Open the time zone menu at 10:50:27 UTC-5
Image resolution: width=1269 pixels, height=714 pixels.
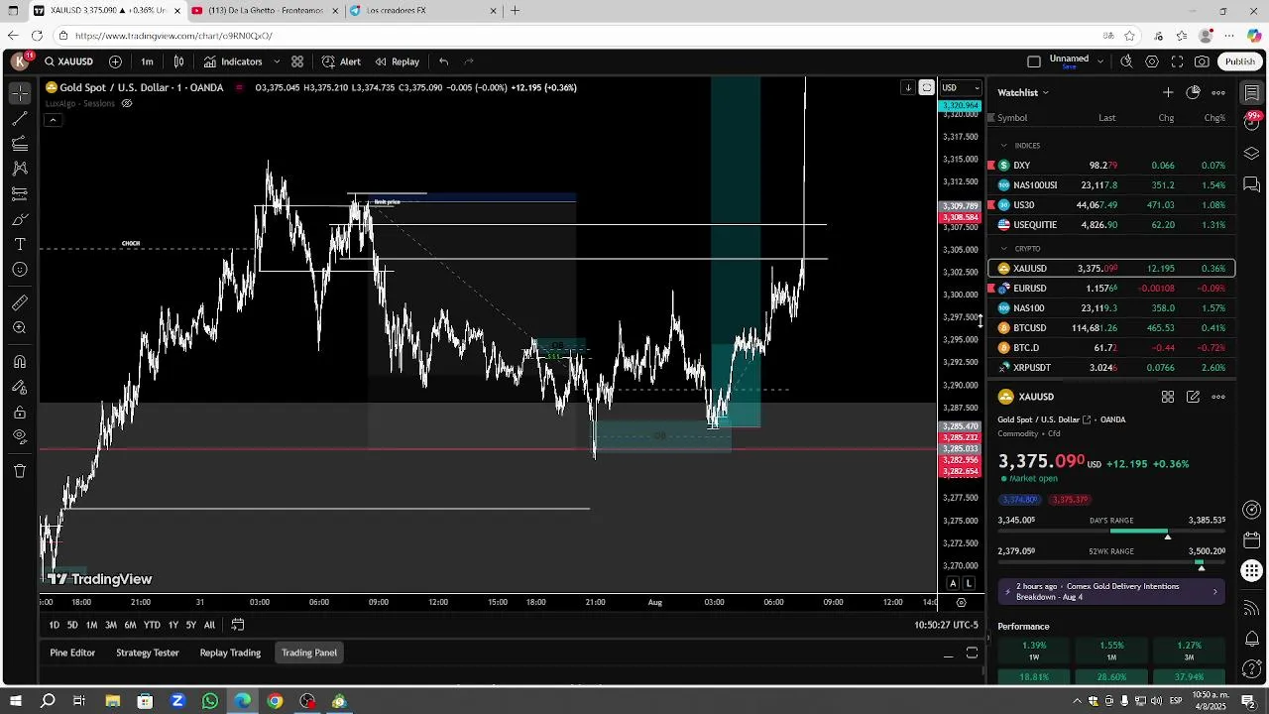tap(946, 625)
